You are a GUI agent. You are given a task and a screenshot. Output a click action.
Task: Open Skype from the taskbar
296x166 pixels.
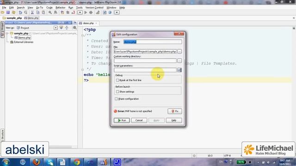click(49, 162)
